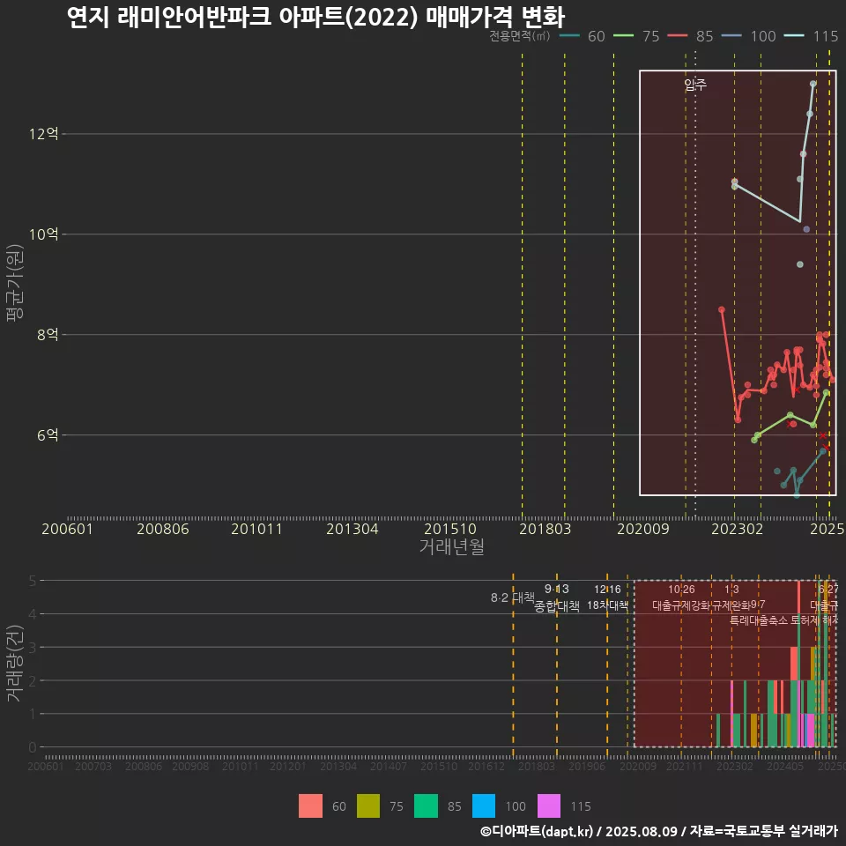Select the salmon 60 square in bottom legend
The image size is (846, 846).
(310, 806)
